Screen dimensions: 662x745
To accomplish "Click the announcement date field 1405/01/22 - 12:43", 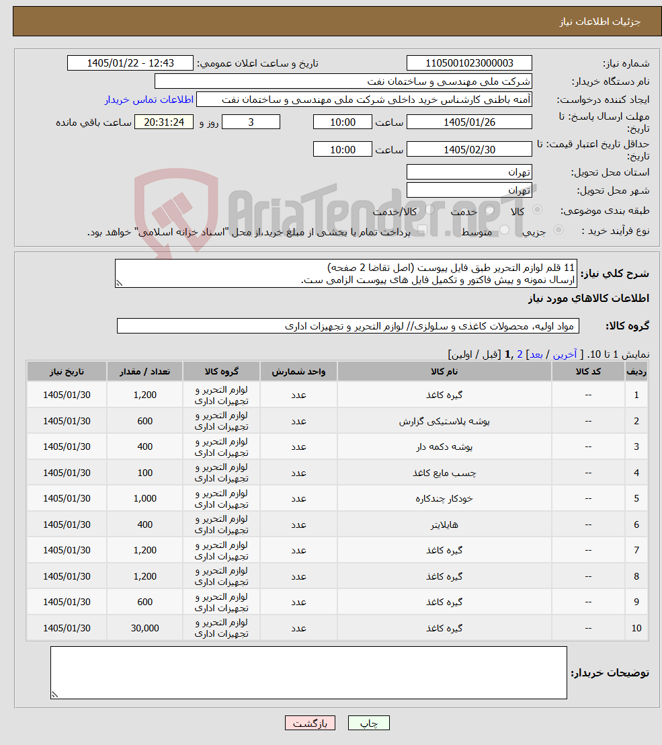I will click(130, 63).
